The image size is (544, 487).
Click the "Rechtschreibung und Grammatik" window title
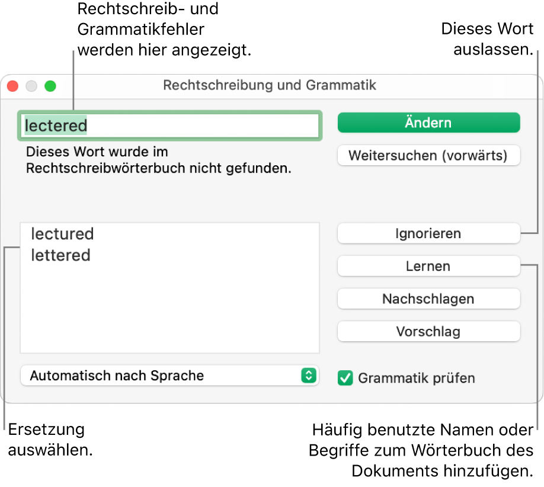point(270,85)
